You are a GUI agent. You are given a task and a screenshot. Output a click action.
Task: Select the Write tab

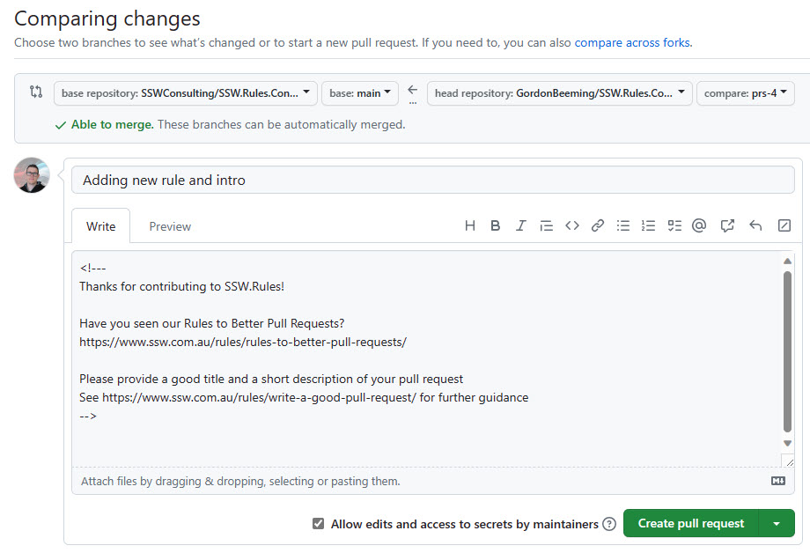tap(100, 226)
